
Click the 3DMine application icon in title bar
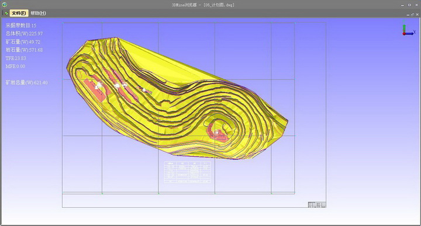point(4,4)
